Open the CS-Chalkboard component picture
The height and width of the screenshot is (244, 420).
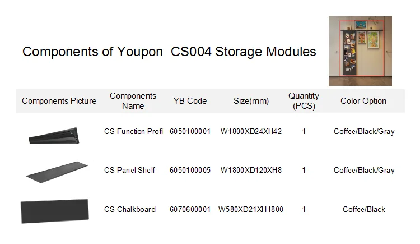[x=55, y=210]
